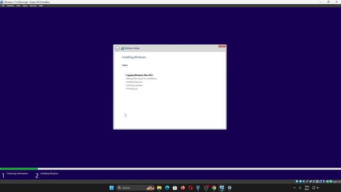The height and width of the screenshot is (192, 341).
Task: Click the taskbar Search box
Action: [x=135, y=188]
